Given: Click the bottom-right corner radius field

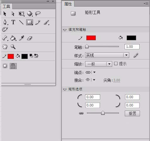Looking at the screenshot, I should [x=132, y=105].
